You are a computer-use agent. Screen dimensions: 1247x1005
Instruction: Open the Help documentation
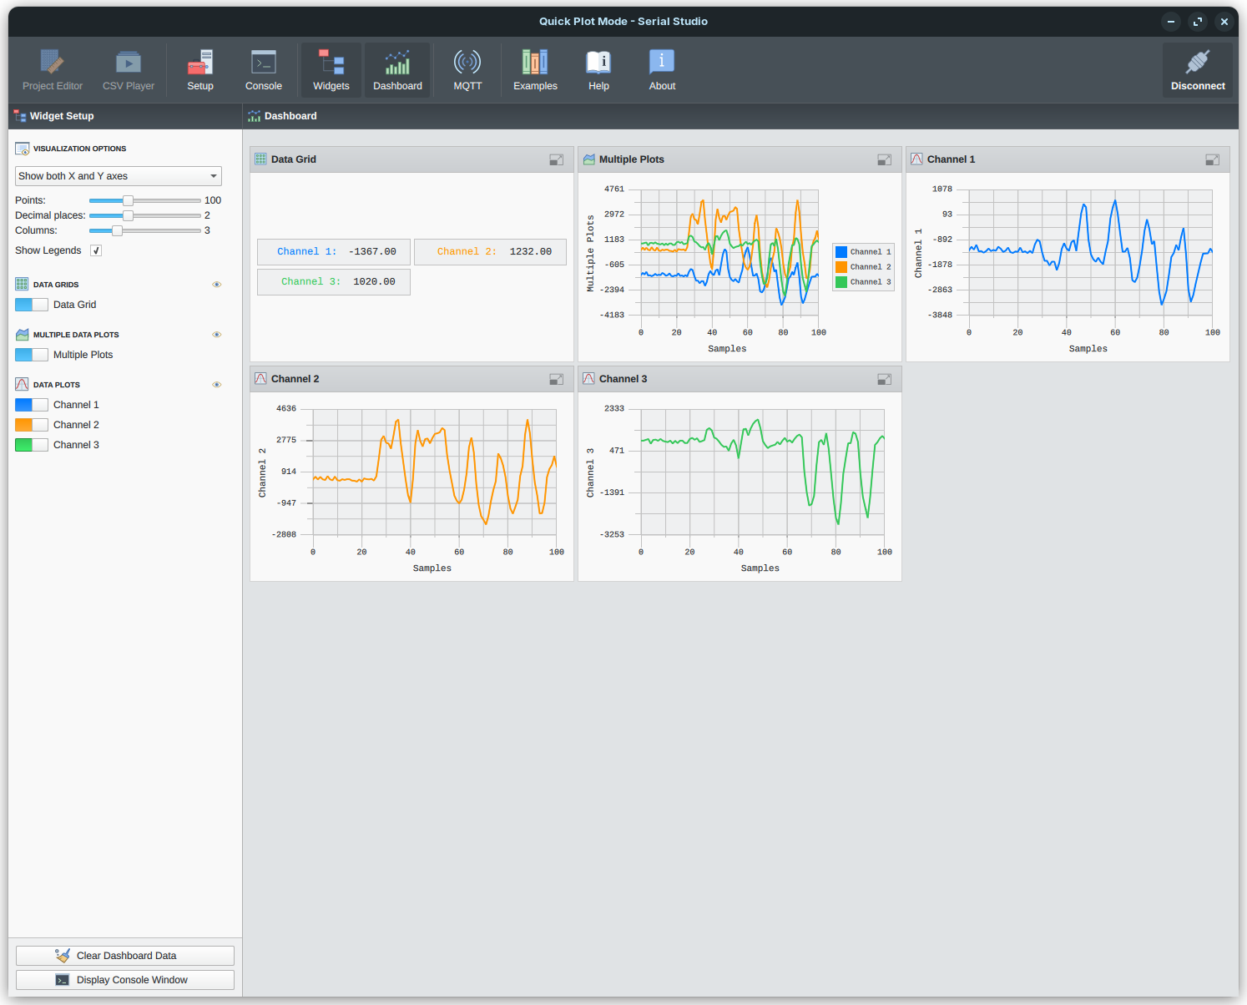pos(598,70)
